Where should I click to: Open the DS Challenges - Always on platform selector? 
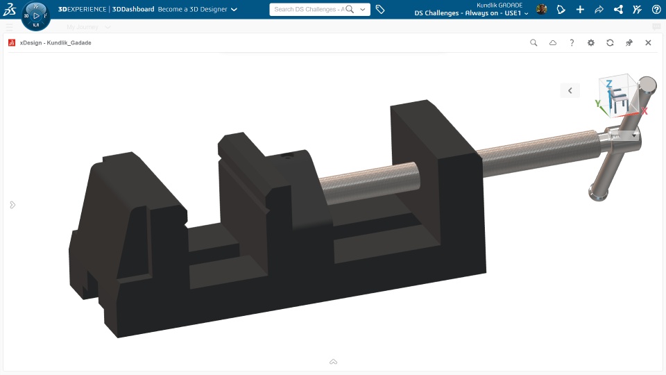pos(471,13)
